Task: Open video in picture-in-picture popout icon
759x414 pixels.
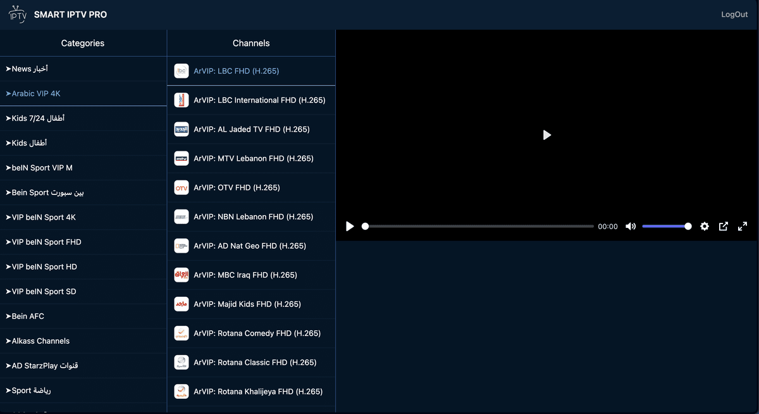Action: [724, 226]
